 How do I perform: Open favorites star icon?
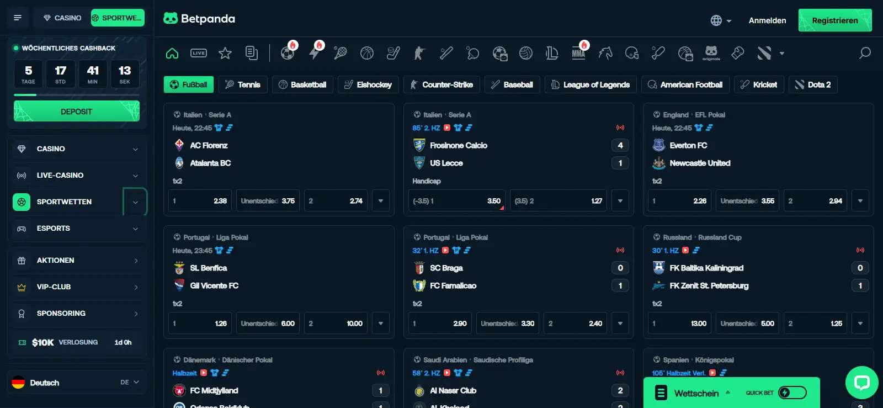(225, 53)
